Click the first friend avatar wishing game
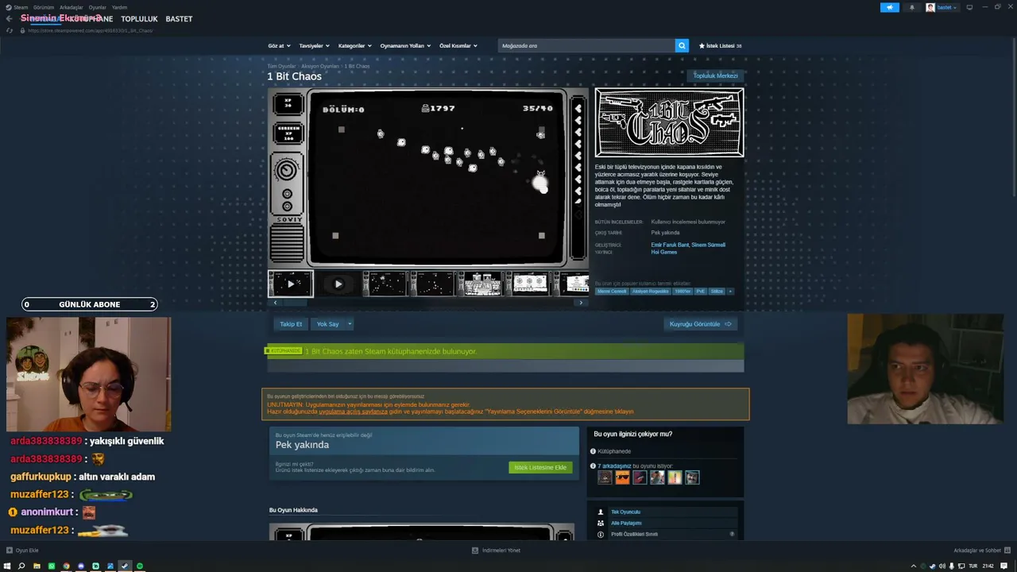The width and height of the screenshot is (1017, 572). pyautogui.click(x=605, y=477)
